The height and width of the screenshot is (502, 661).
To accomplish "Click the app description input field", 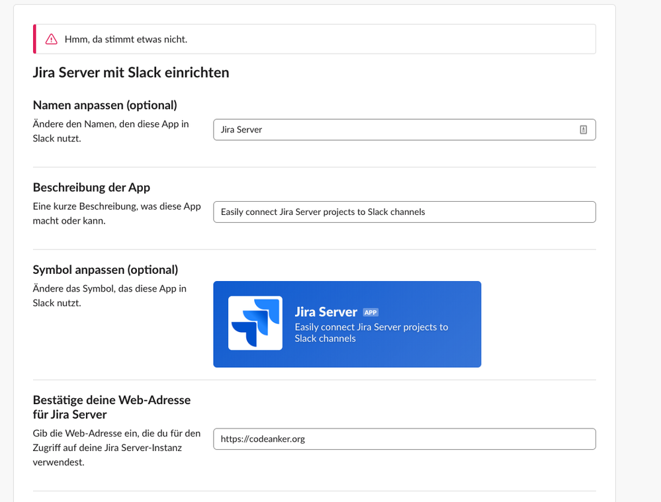I will coord(404,212).
